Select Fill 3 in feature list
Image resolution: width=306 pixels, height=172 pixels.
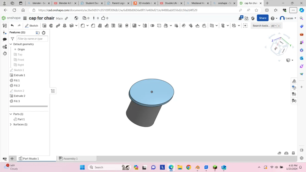17,101
